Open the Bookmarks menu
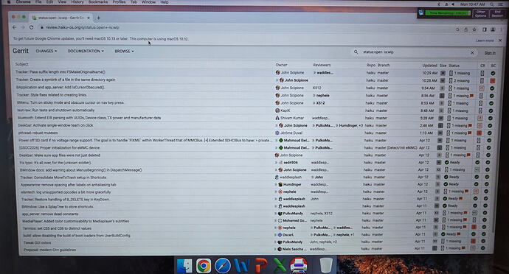 98,2
